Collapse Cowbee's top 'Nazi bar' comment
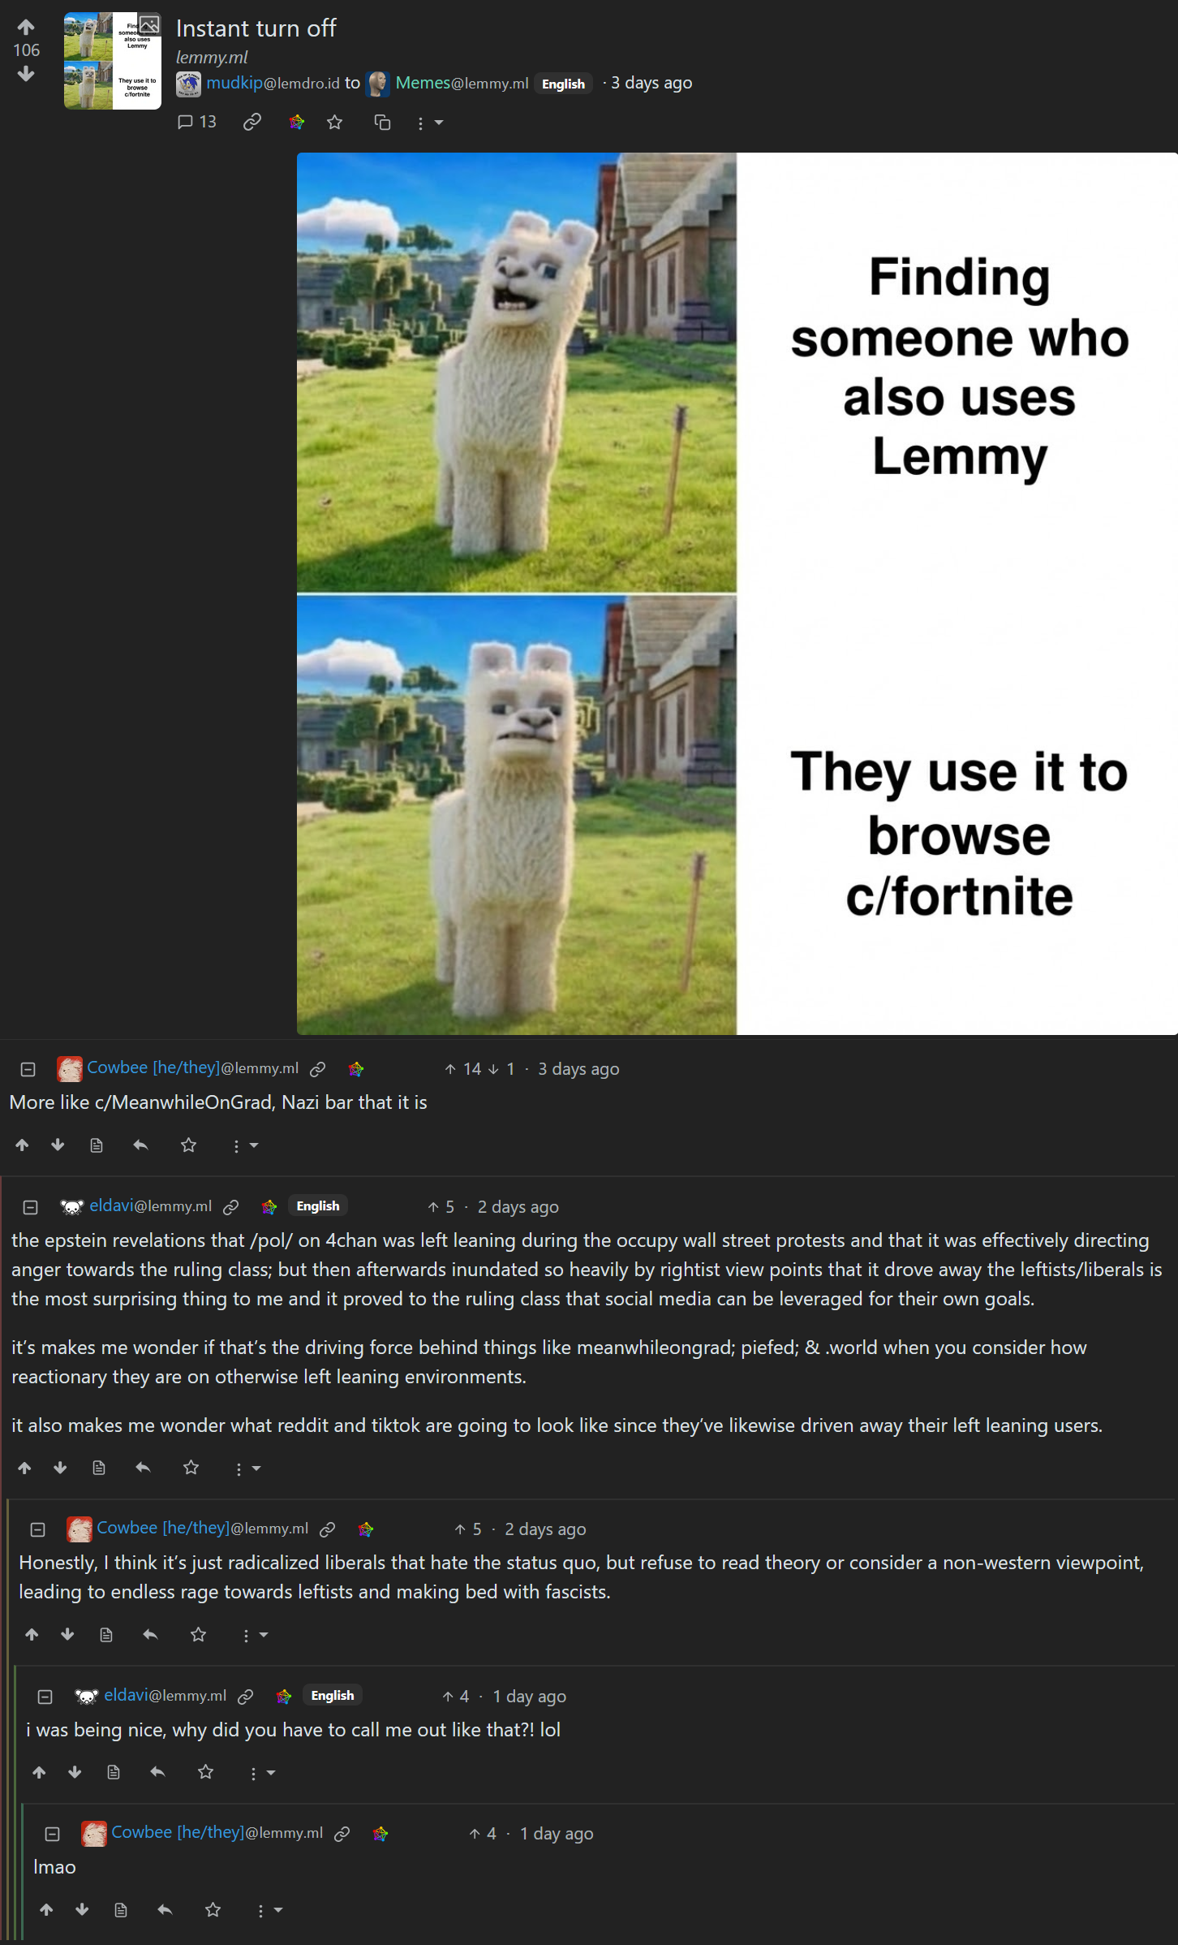 [x=28, y=1069]
